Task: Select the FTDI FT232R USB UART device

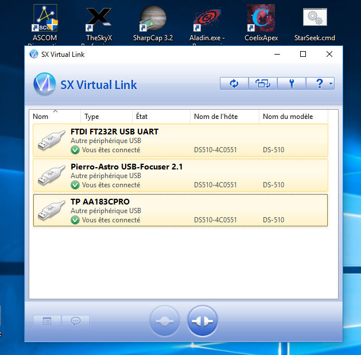Action: [x=180, y=140]
